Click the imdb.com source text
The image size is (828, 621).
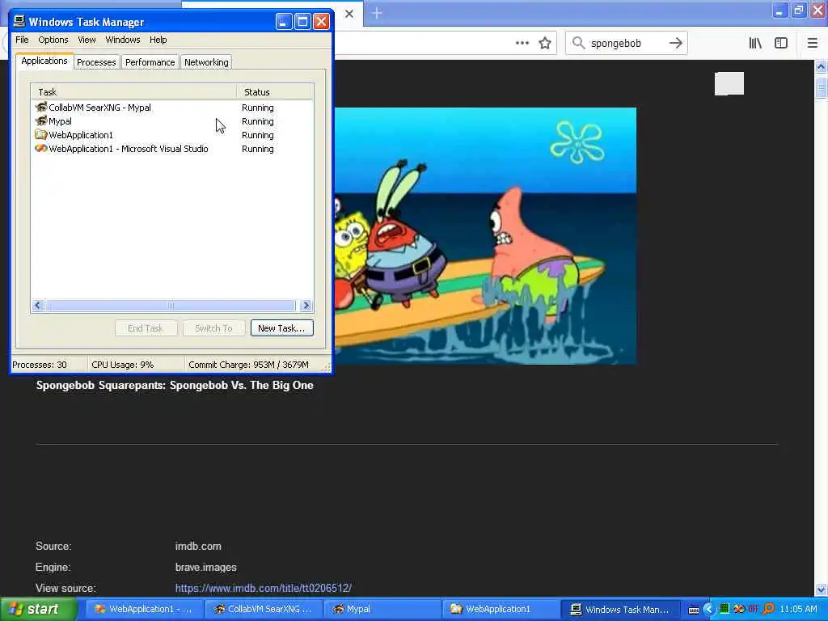198,546
